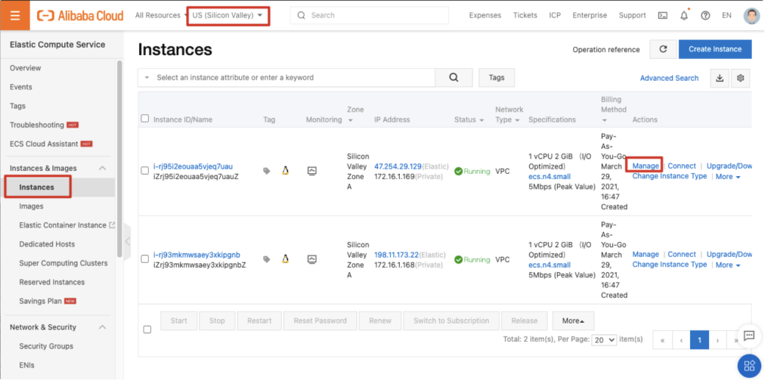Toggle the bottom batch-select checkbox
The width and height of the screenshot is (774, 384).
147,330
